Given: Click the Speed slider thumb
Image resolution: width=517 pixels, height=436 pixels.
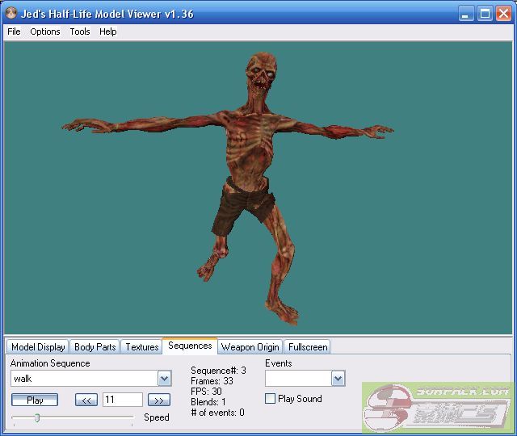Looking at the screenshot, I should 37,418.
